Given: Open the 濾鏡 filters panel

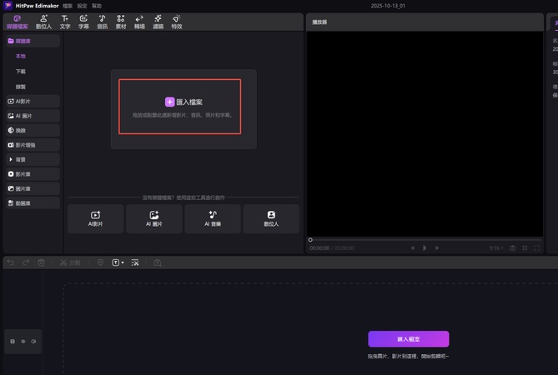Looking at the screenshot, I should tap(158, 22).
